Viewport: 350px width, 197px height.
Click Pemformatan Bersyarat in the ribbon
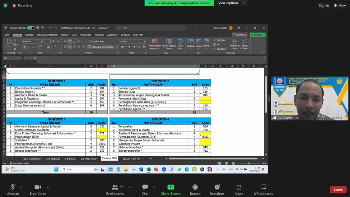tap(155, 44)
